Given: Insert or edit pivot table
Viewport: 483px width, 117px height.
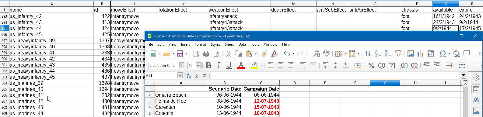Looking at the screenshot, I should coord(431,54).
